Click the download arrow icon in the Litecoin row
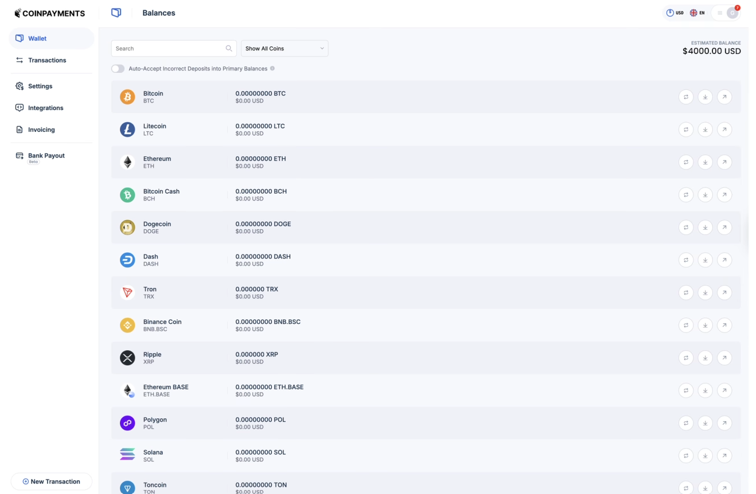 (705, 130)
